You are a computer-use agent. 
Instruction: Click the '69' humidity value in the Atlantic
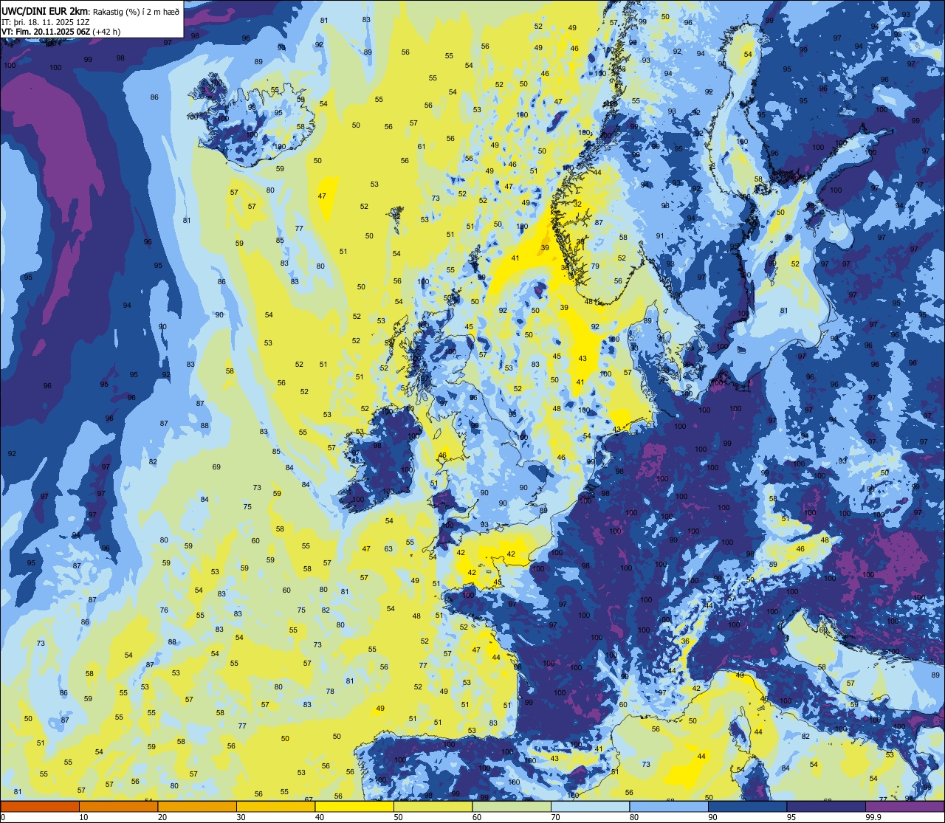click(216, 467)
